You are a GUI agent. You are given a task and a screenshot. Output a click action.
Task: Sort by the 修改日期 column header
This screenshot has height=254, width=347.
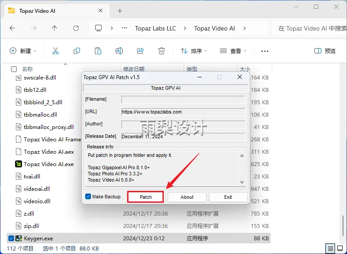(134, 69)
